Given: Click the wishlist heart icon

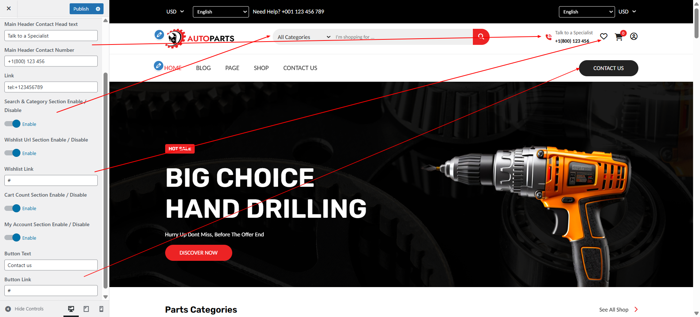Looking at the screenshot, I should click(x=604, y=36).
